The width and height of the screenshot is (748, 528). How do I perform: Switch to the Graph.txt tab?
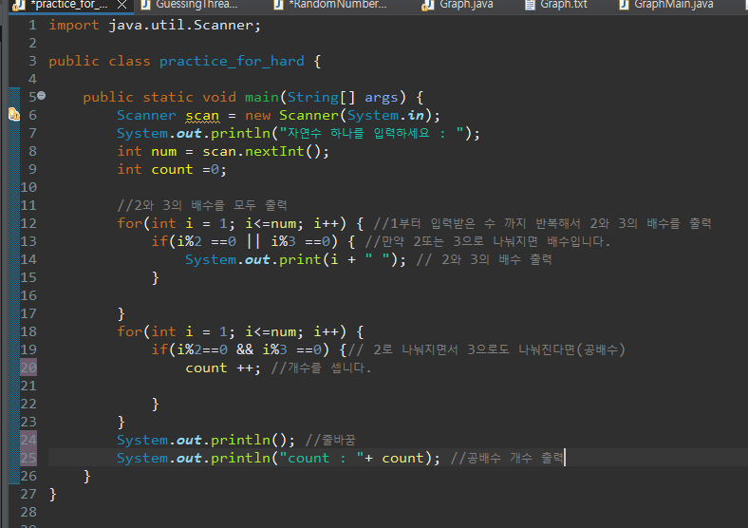point(564,5)
